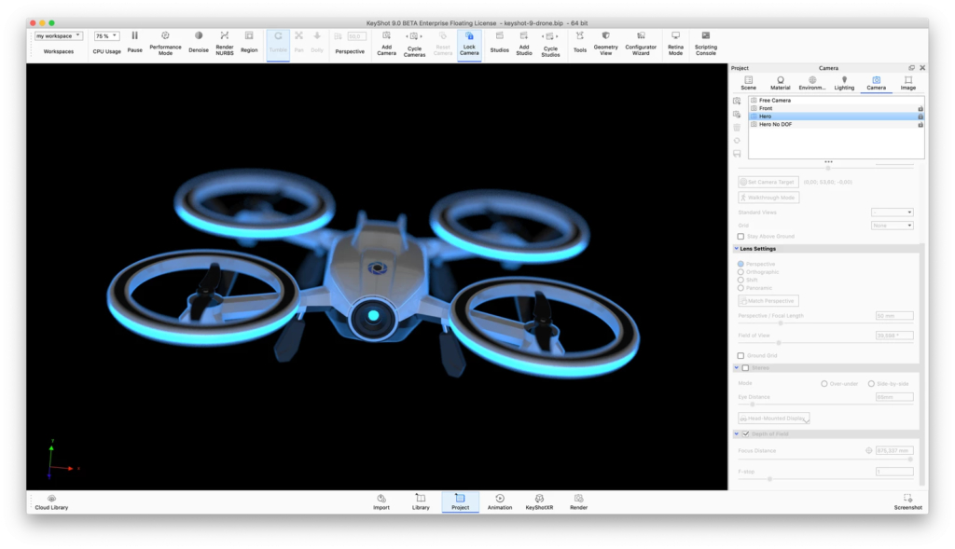
Task: Click the Match Perspective button
Action: tap(768, 301)
